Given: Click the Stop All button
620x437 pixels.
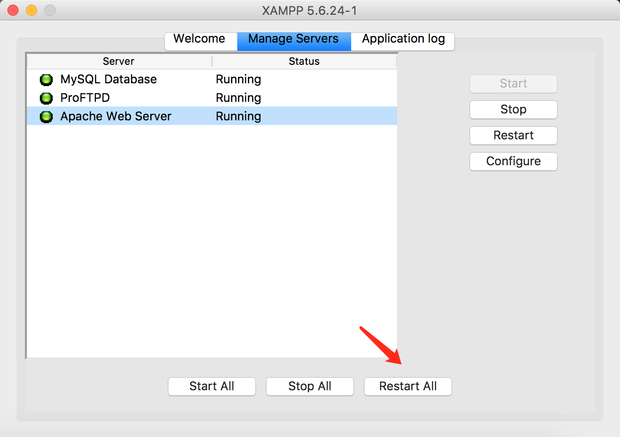Looking at the screenshot, I should pyautogui.click(x=310, y=387).
